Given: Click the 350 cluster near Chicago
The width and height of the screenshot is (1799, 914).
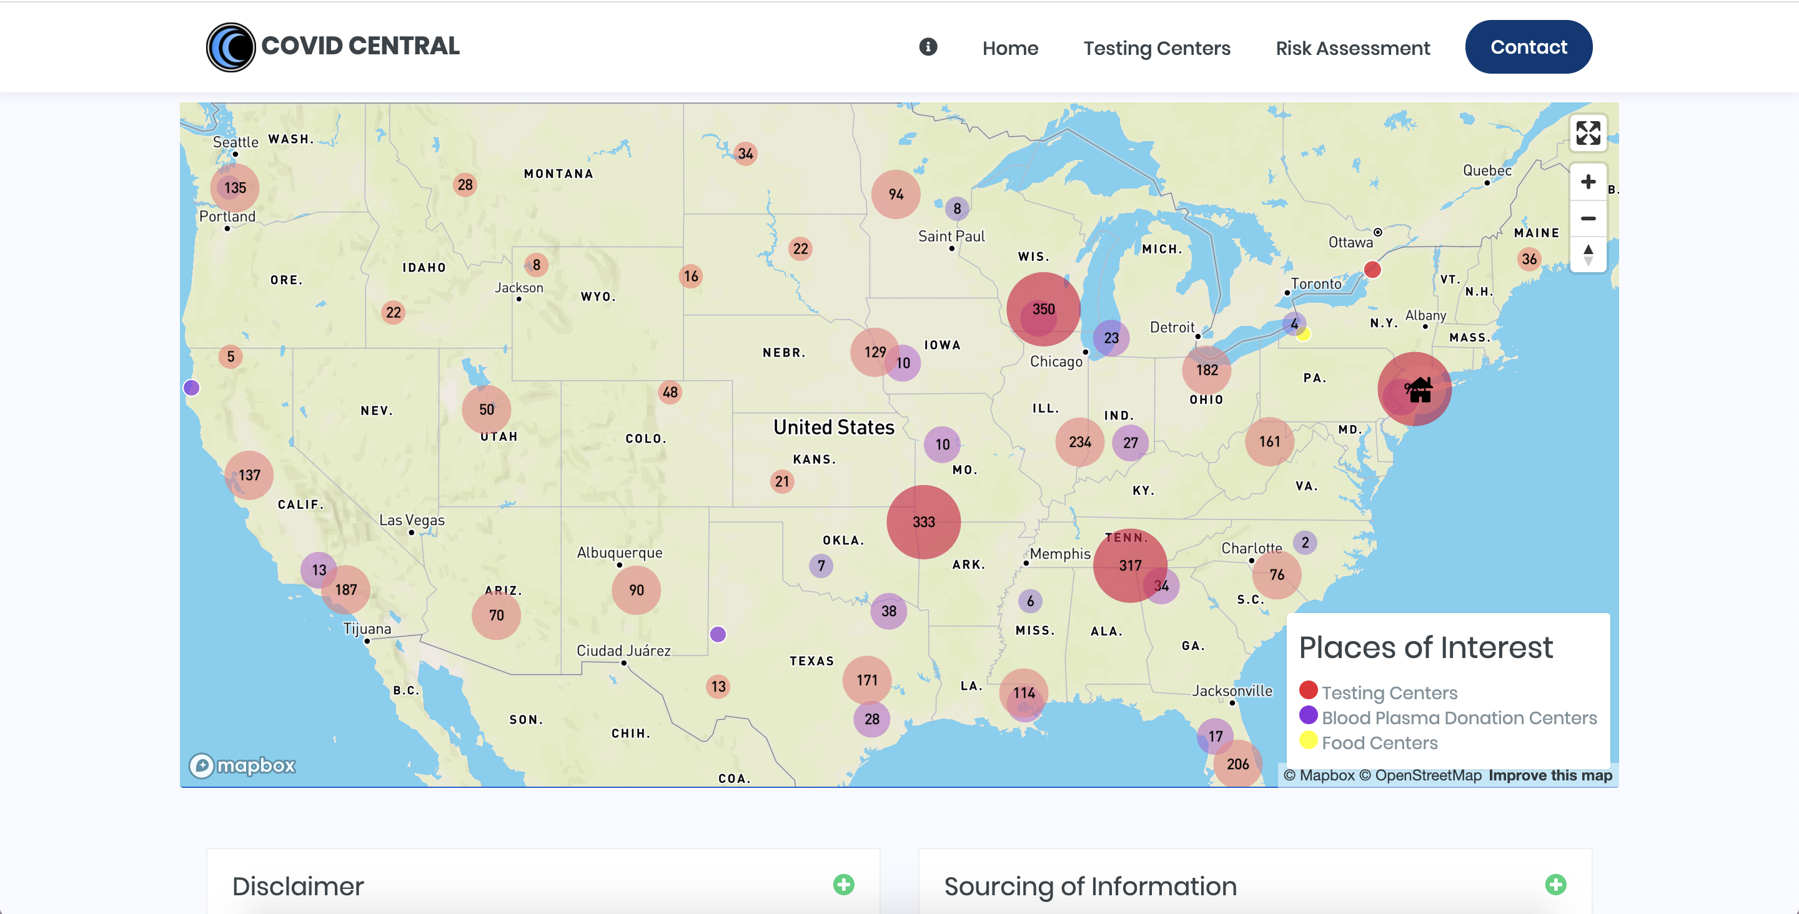Looking at the screenshot, I should point(1043,308).
